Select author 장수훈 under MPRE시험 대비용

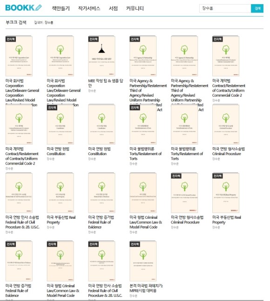pos(133,296)
